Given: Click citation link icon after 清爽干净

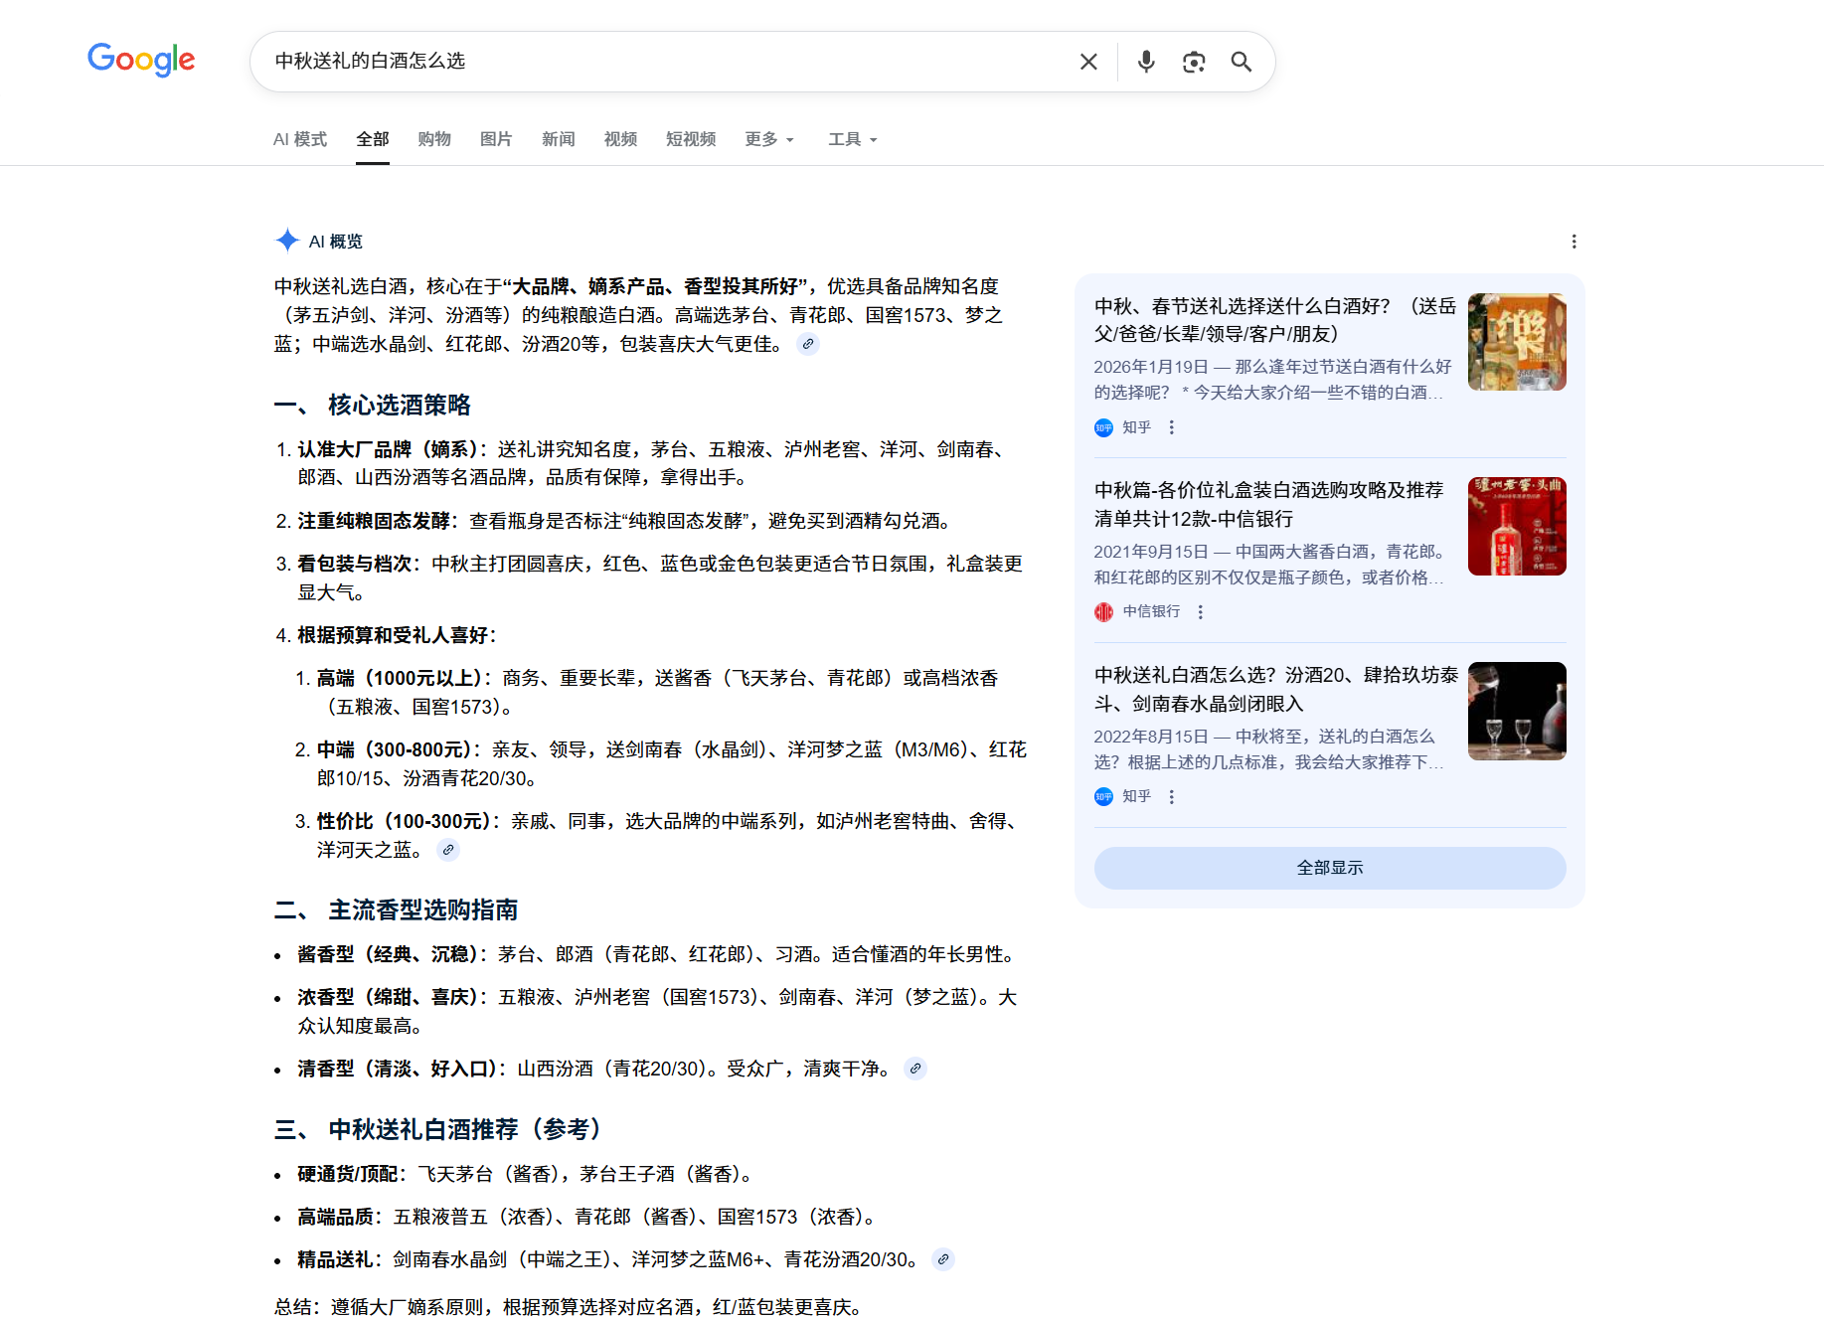Looking at the screenshot, I should pos(915,1069).
